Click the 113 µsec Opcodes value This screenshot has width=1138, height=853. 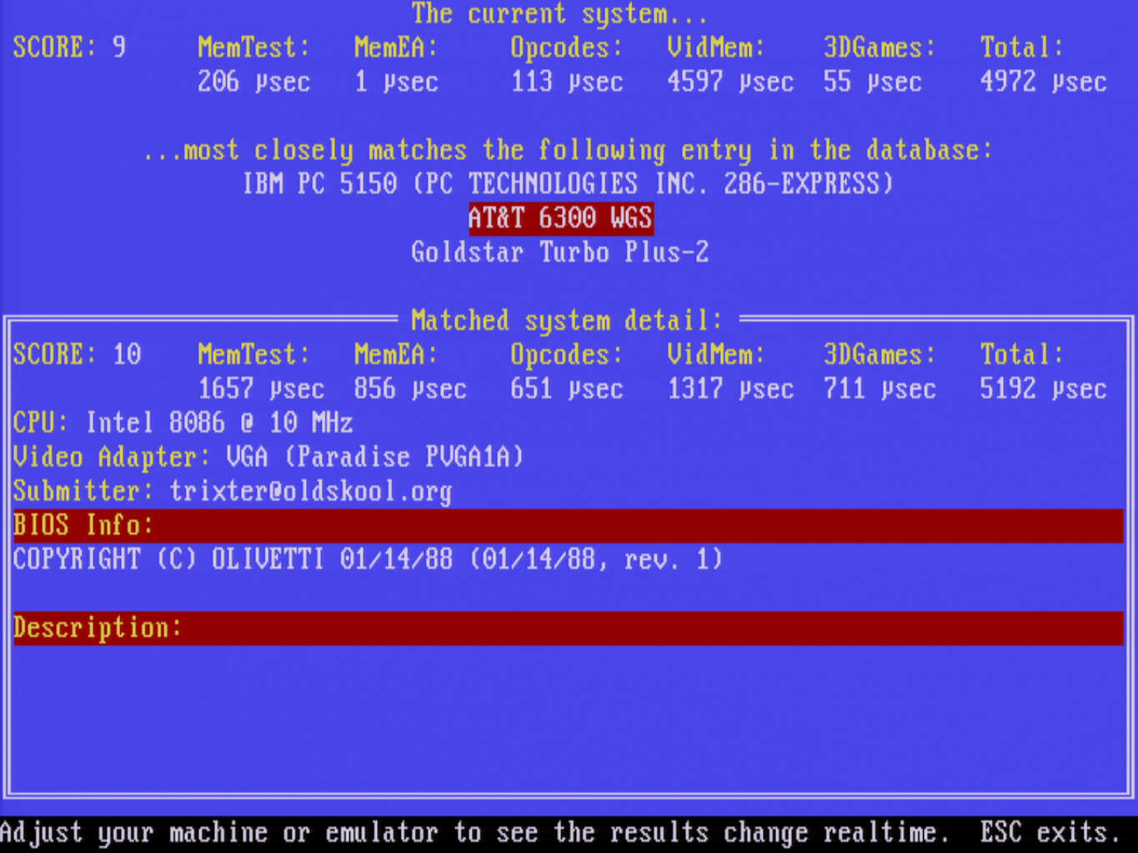[x=567, y=82]
